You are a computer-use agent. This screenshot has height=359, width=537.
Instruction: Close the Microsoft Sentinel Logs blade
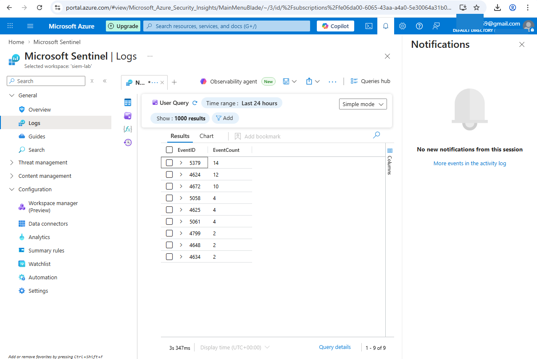(387, 56)
